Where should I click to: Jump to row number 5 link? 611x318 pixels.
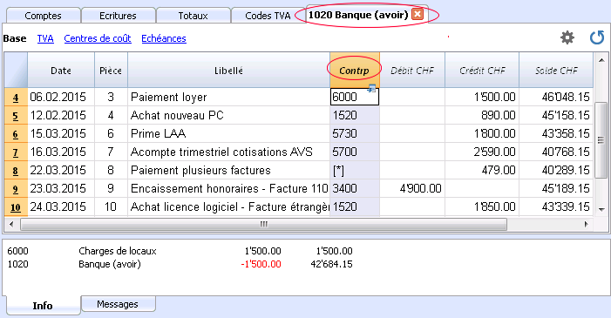pos(16,115)
